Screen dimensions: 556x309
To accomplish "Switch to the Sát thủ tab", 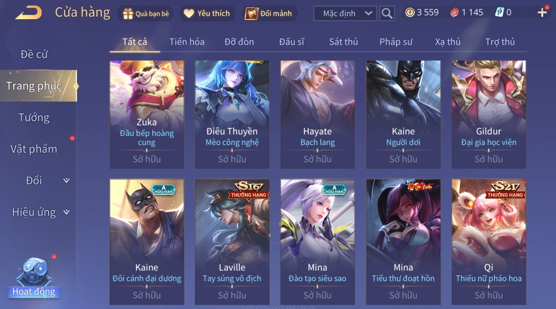I will 343,42.
